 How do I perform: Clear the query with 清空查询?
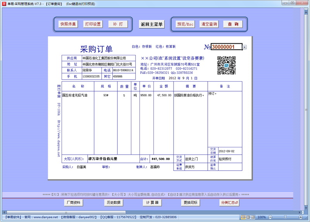pos(209,24)
